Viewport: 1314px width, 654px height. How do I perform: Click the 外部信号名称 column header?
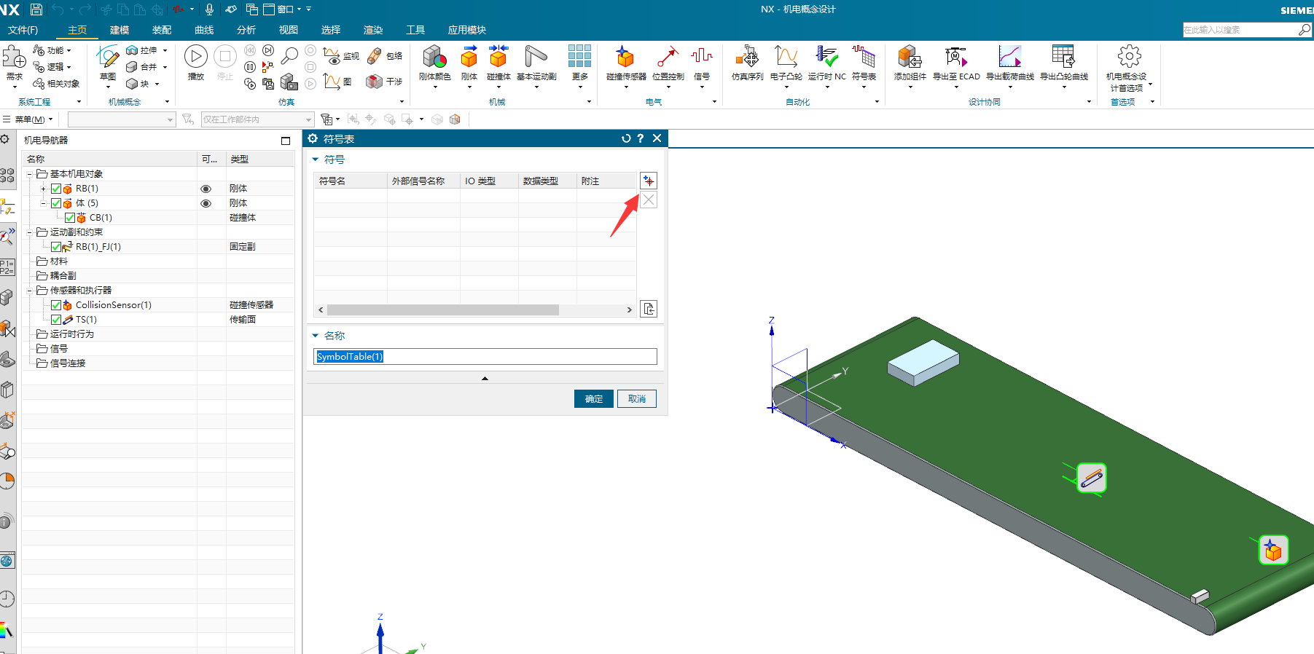(x=423, y=181)
